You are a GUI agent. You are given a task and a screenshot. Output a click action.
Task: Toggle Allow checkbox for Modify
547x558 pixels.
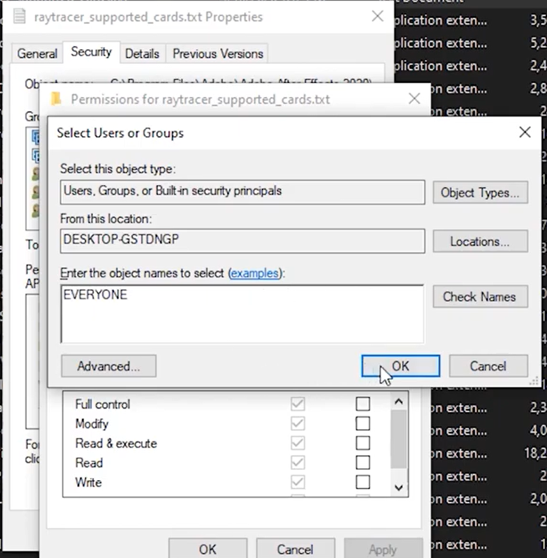tap(298, 423)
